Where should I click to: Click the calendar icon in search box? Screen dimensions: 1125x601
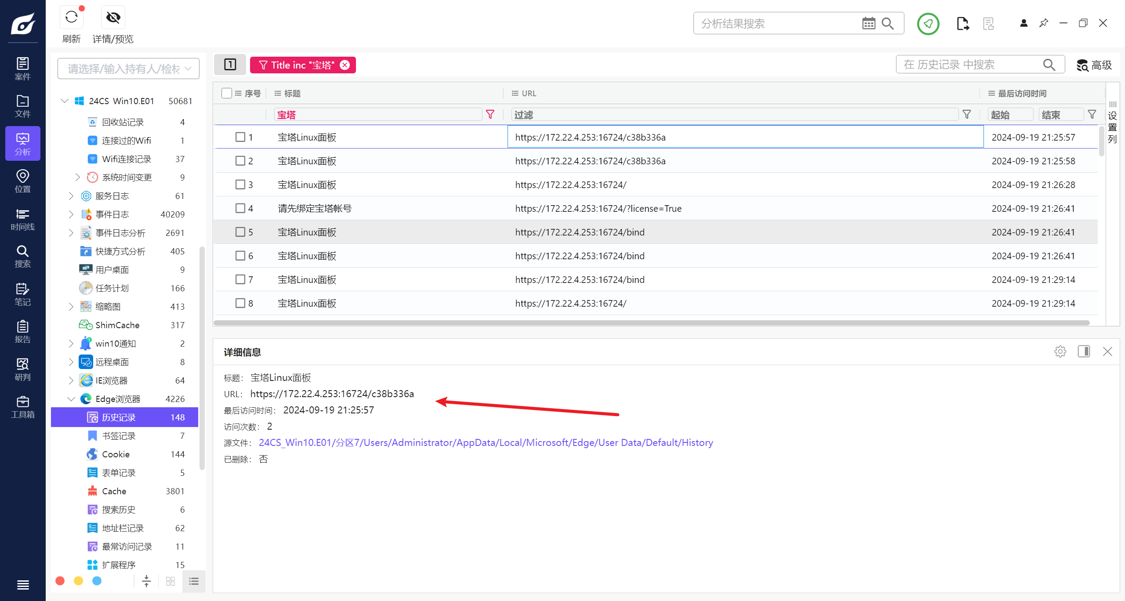(x=868, y=23)
